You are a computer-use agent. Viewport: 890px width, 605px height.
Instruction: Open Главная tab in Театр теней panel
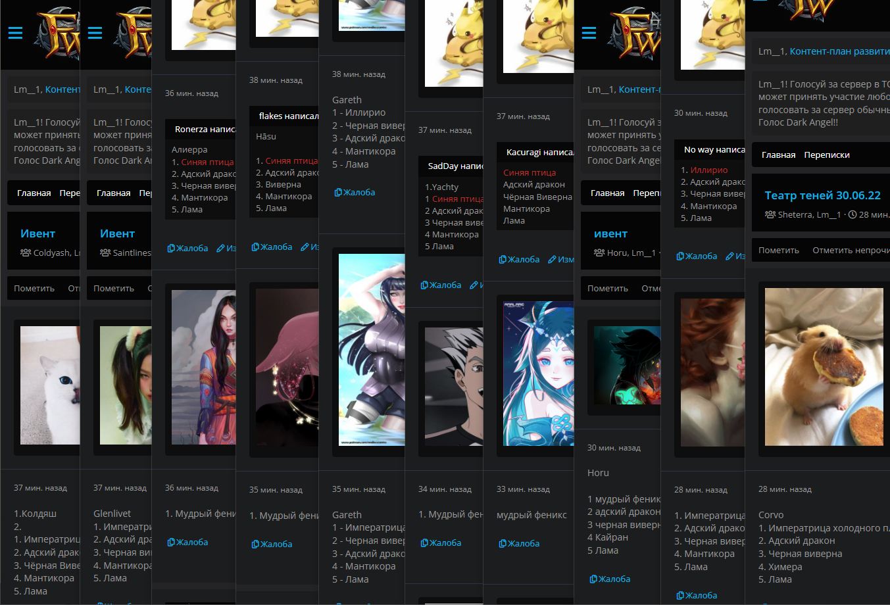coord(779,155)
